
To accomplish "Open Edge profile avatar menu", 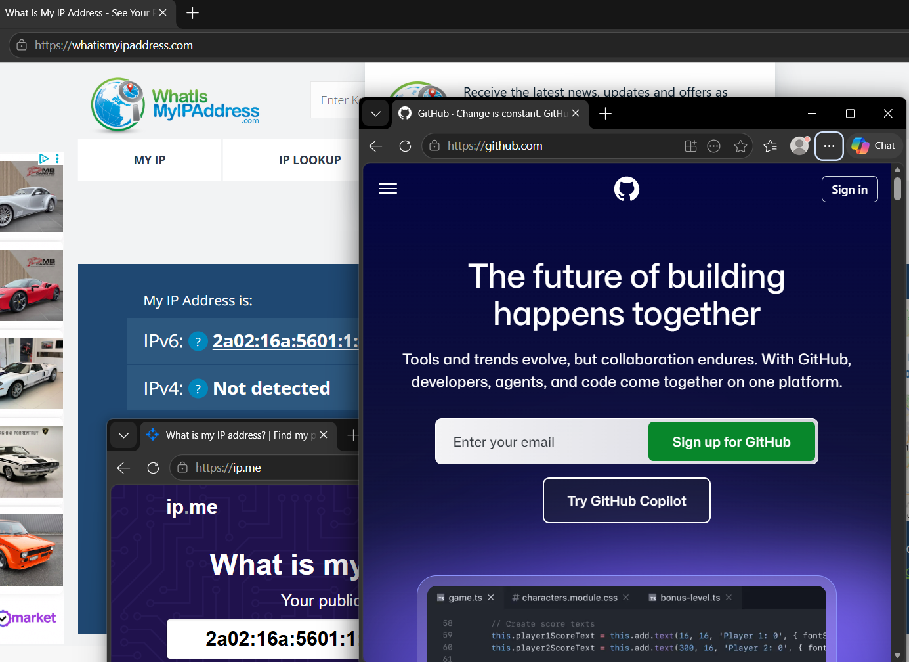I will [x=799, y=146].
